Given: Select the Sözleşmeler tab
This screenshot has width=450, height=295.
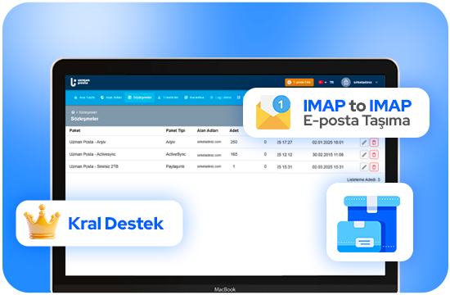Looking at the screenshot, I should (140, 98).
